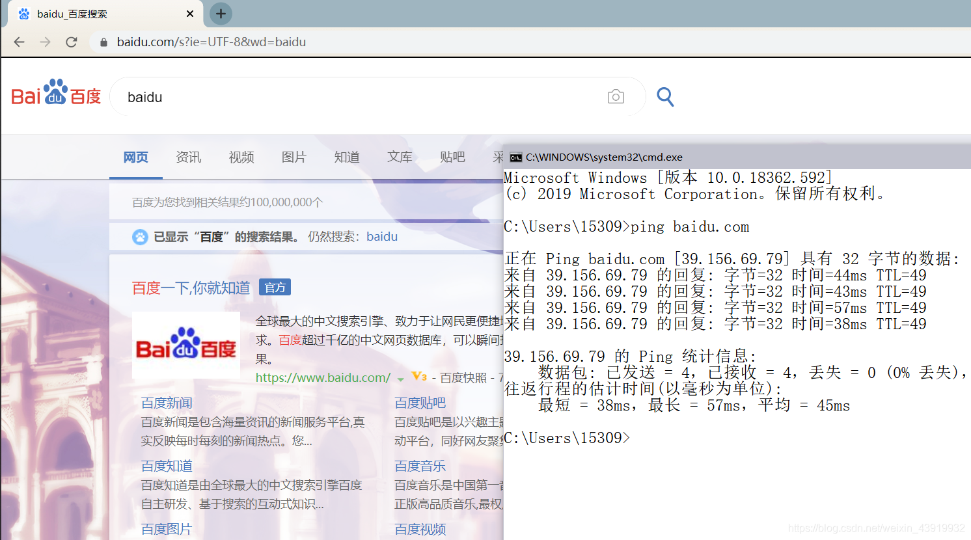Open image search via camera icon

pos(616,97)
